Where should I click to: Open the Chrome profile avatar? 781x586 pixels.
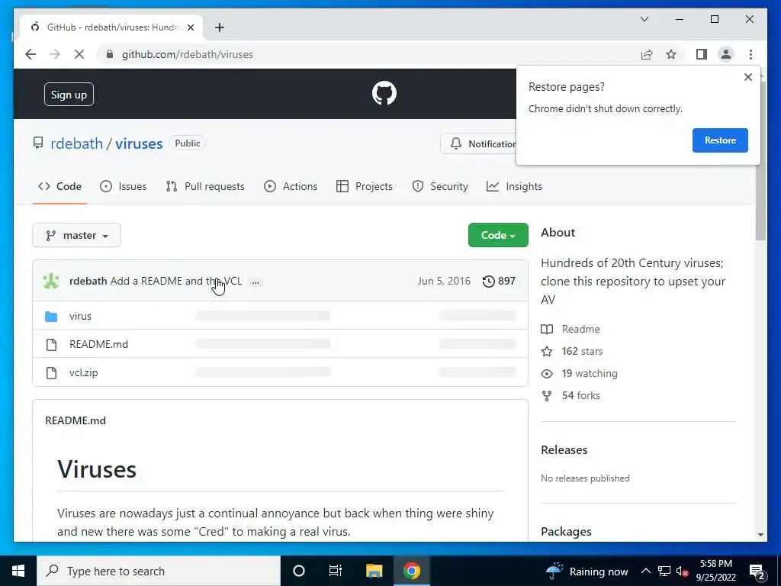726,54
